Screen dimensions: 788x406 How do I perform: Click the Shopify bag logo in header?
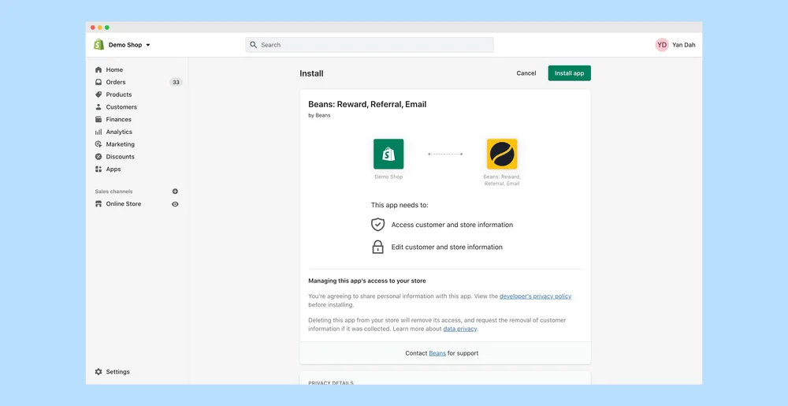click(x=98, y=45)
